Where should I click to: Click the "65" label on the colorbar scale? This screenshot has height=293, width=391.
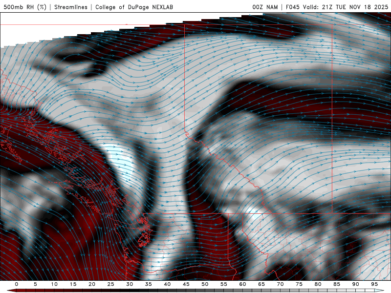pyautogui.click(x=261, y=284)
